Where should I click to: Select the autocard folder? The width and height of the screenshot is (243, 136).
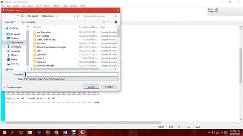[x=41, y=43]
